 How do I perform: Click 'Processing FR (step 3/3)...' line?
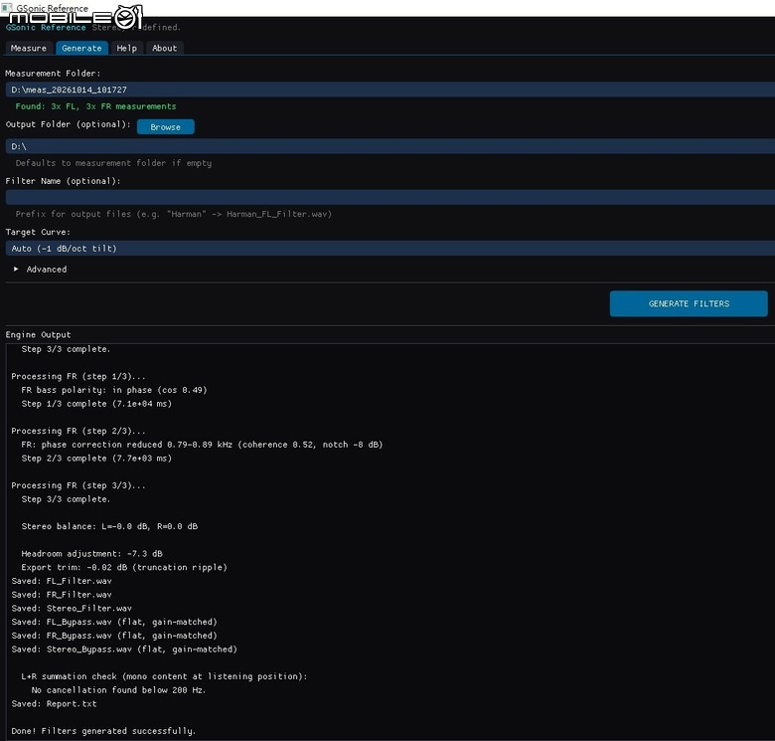[x=78, y=485]
